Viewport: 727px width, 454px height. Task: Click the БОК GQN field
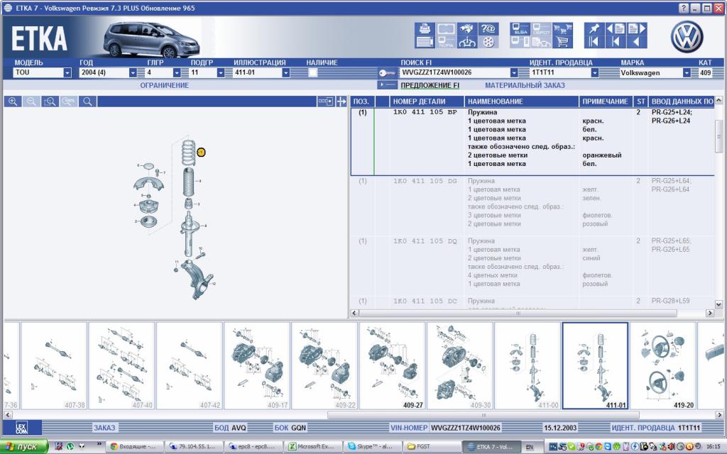pyautogui.click(x=290, y=428)
